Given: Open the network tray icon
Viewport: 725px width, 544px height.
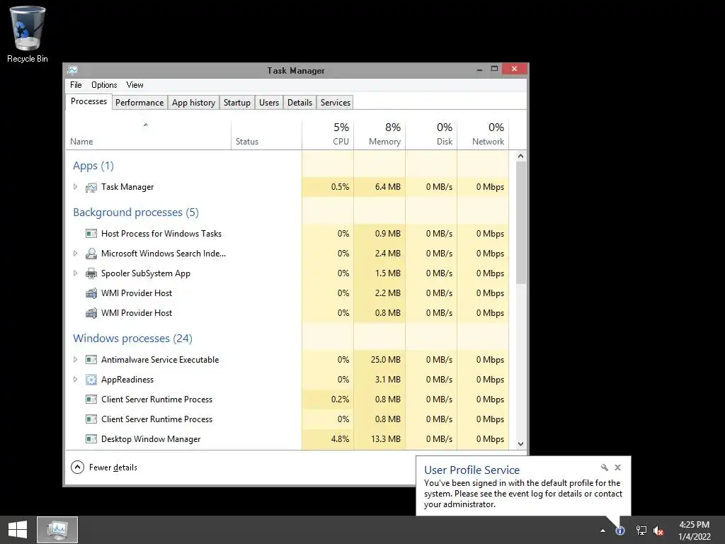Looking at the screenshot, I should tap(641, 531).
